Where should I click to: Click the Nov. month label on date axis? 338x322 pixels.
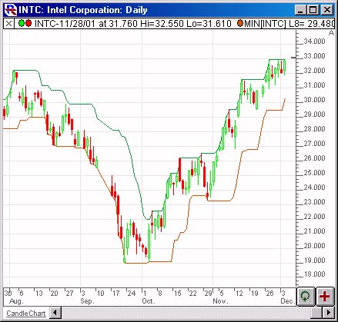(x=220, y=300)
